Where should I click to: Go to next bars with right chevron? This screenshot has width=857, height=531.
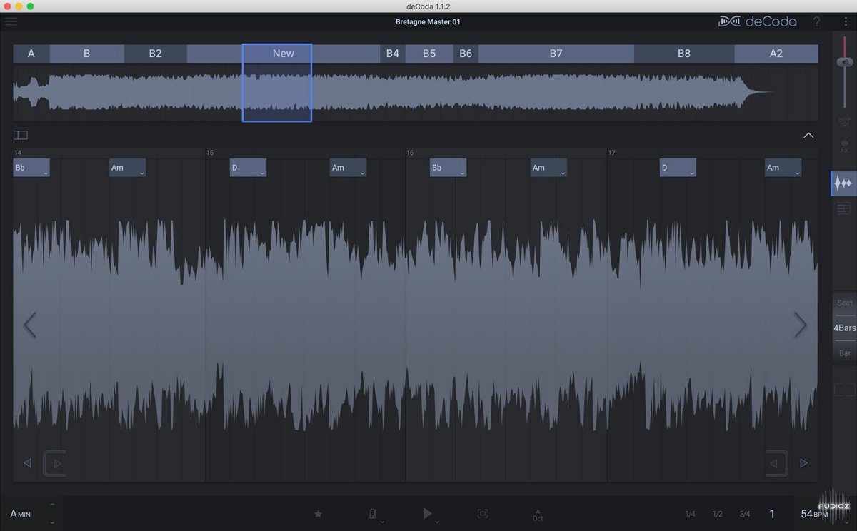pos(801,325)
